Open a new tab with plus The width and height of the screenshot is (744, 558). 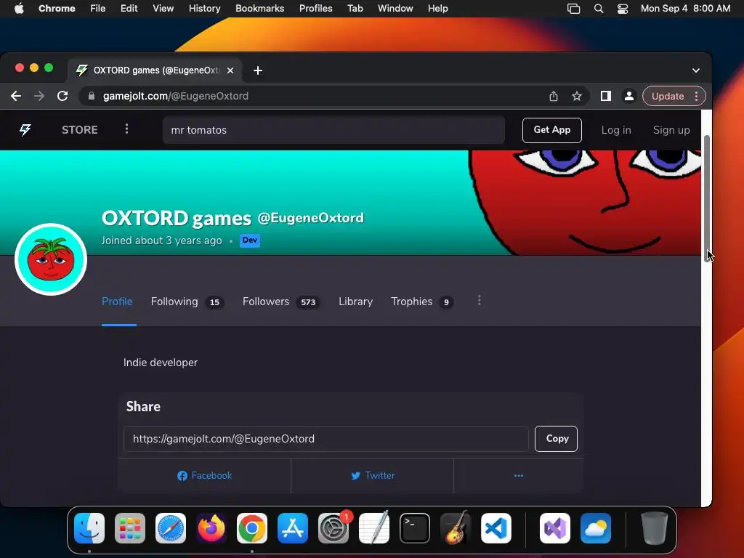258,70
